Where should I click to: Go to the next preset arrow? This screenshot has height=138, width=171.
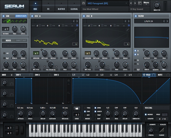135,3
